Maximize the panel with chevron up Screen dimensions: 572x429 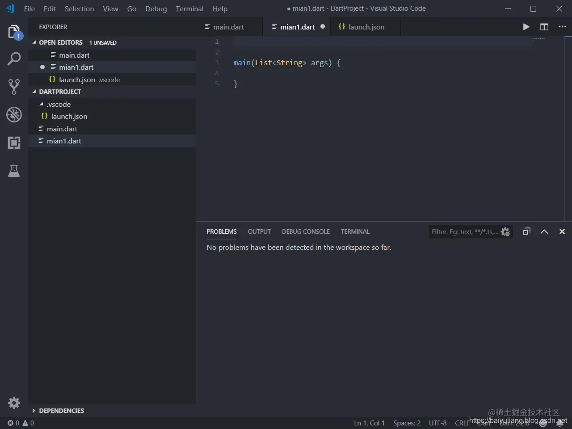click(544, 231)
